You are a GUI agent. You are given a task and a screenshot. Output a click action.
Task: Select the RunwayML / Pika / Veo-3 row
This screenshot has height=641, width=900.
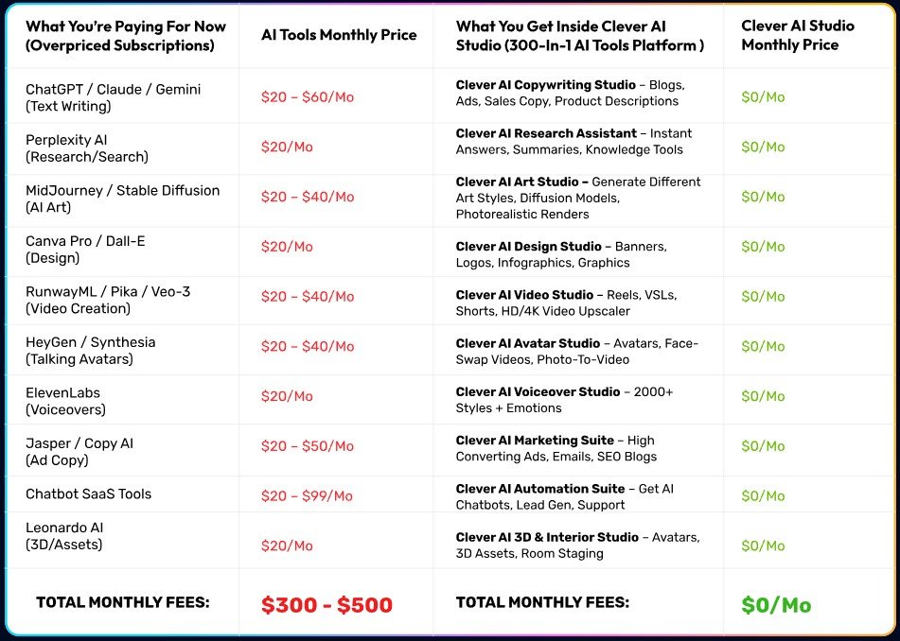(108, 300)
